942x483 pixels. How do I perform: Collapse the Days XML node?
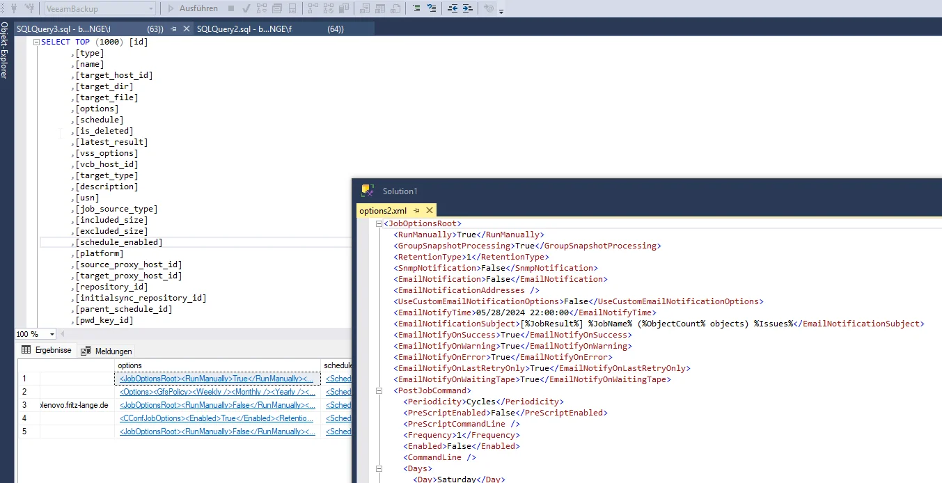[x=379, y=468]
